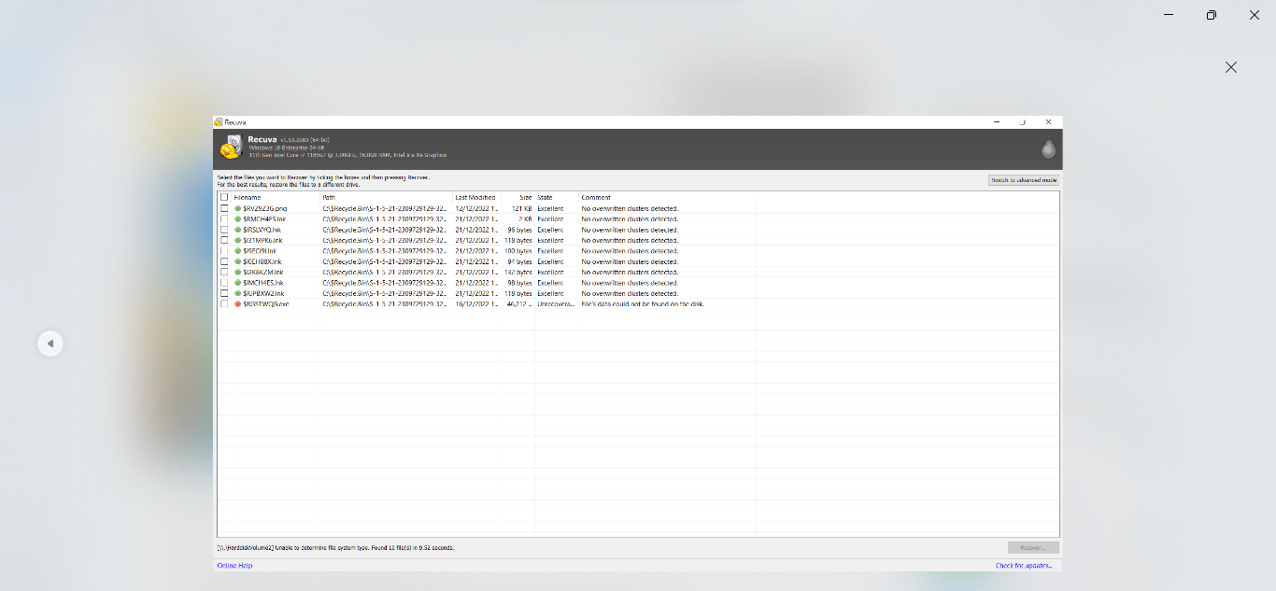Screen dimensions: 1276x591
Task: Tick checkbox for the 2 KB $RMCH4ES.lnk file
Action: point(224,218)
